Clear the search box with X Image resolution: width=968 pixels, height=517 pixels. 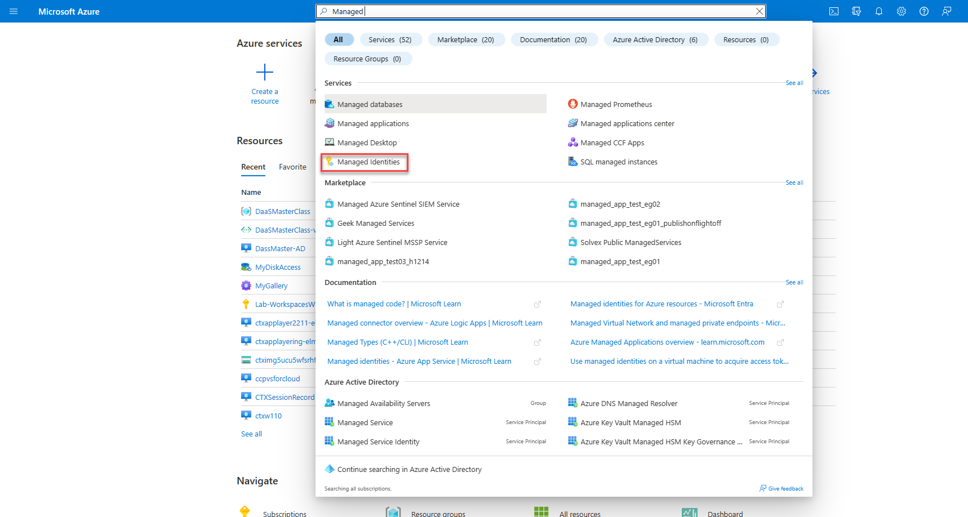click(760, 11)
